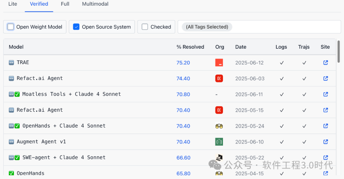Viewport: 344px width, 179px height.
Task: Sort by the Model column header
Action: tap(16, 47)
